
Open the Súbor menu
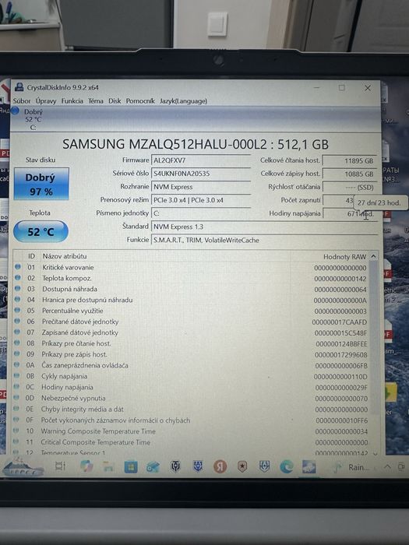coord(22,100)
